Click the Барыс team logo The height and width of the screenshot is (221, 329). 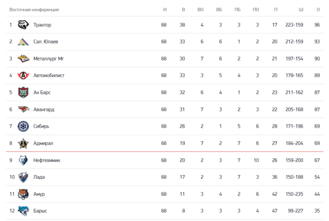click(x=23, y=210)
